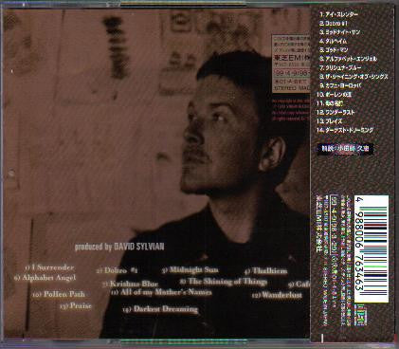The image size is (399, 349).
Task: Click the 'produced by DAVID SYLVIAN' credit
Action: click(x=119, y=247)
